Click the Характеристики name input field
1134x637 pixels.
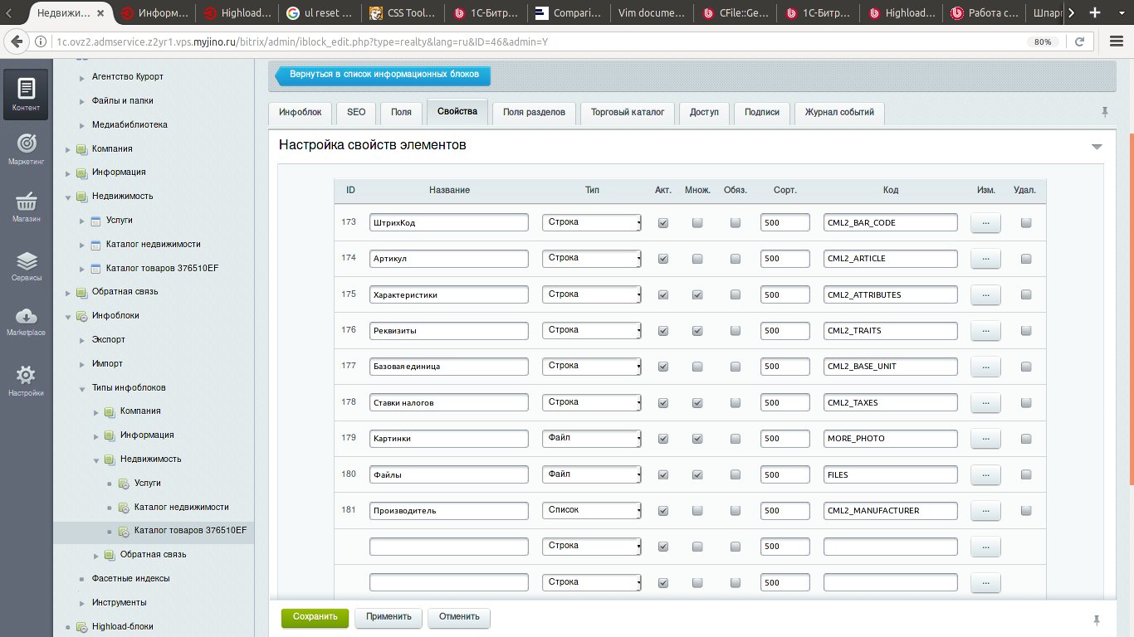pos(449,294)
